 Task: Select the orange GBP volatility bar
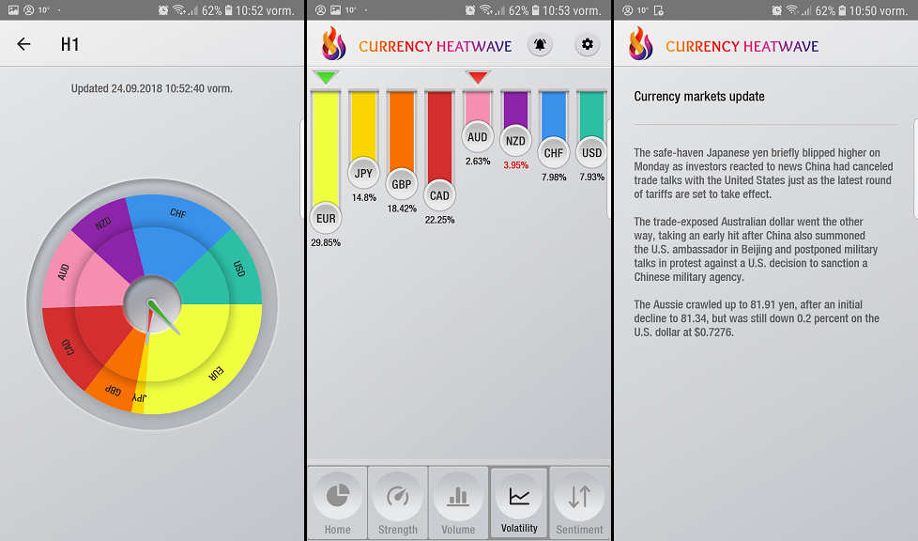402,131
